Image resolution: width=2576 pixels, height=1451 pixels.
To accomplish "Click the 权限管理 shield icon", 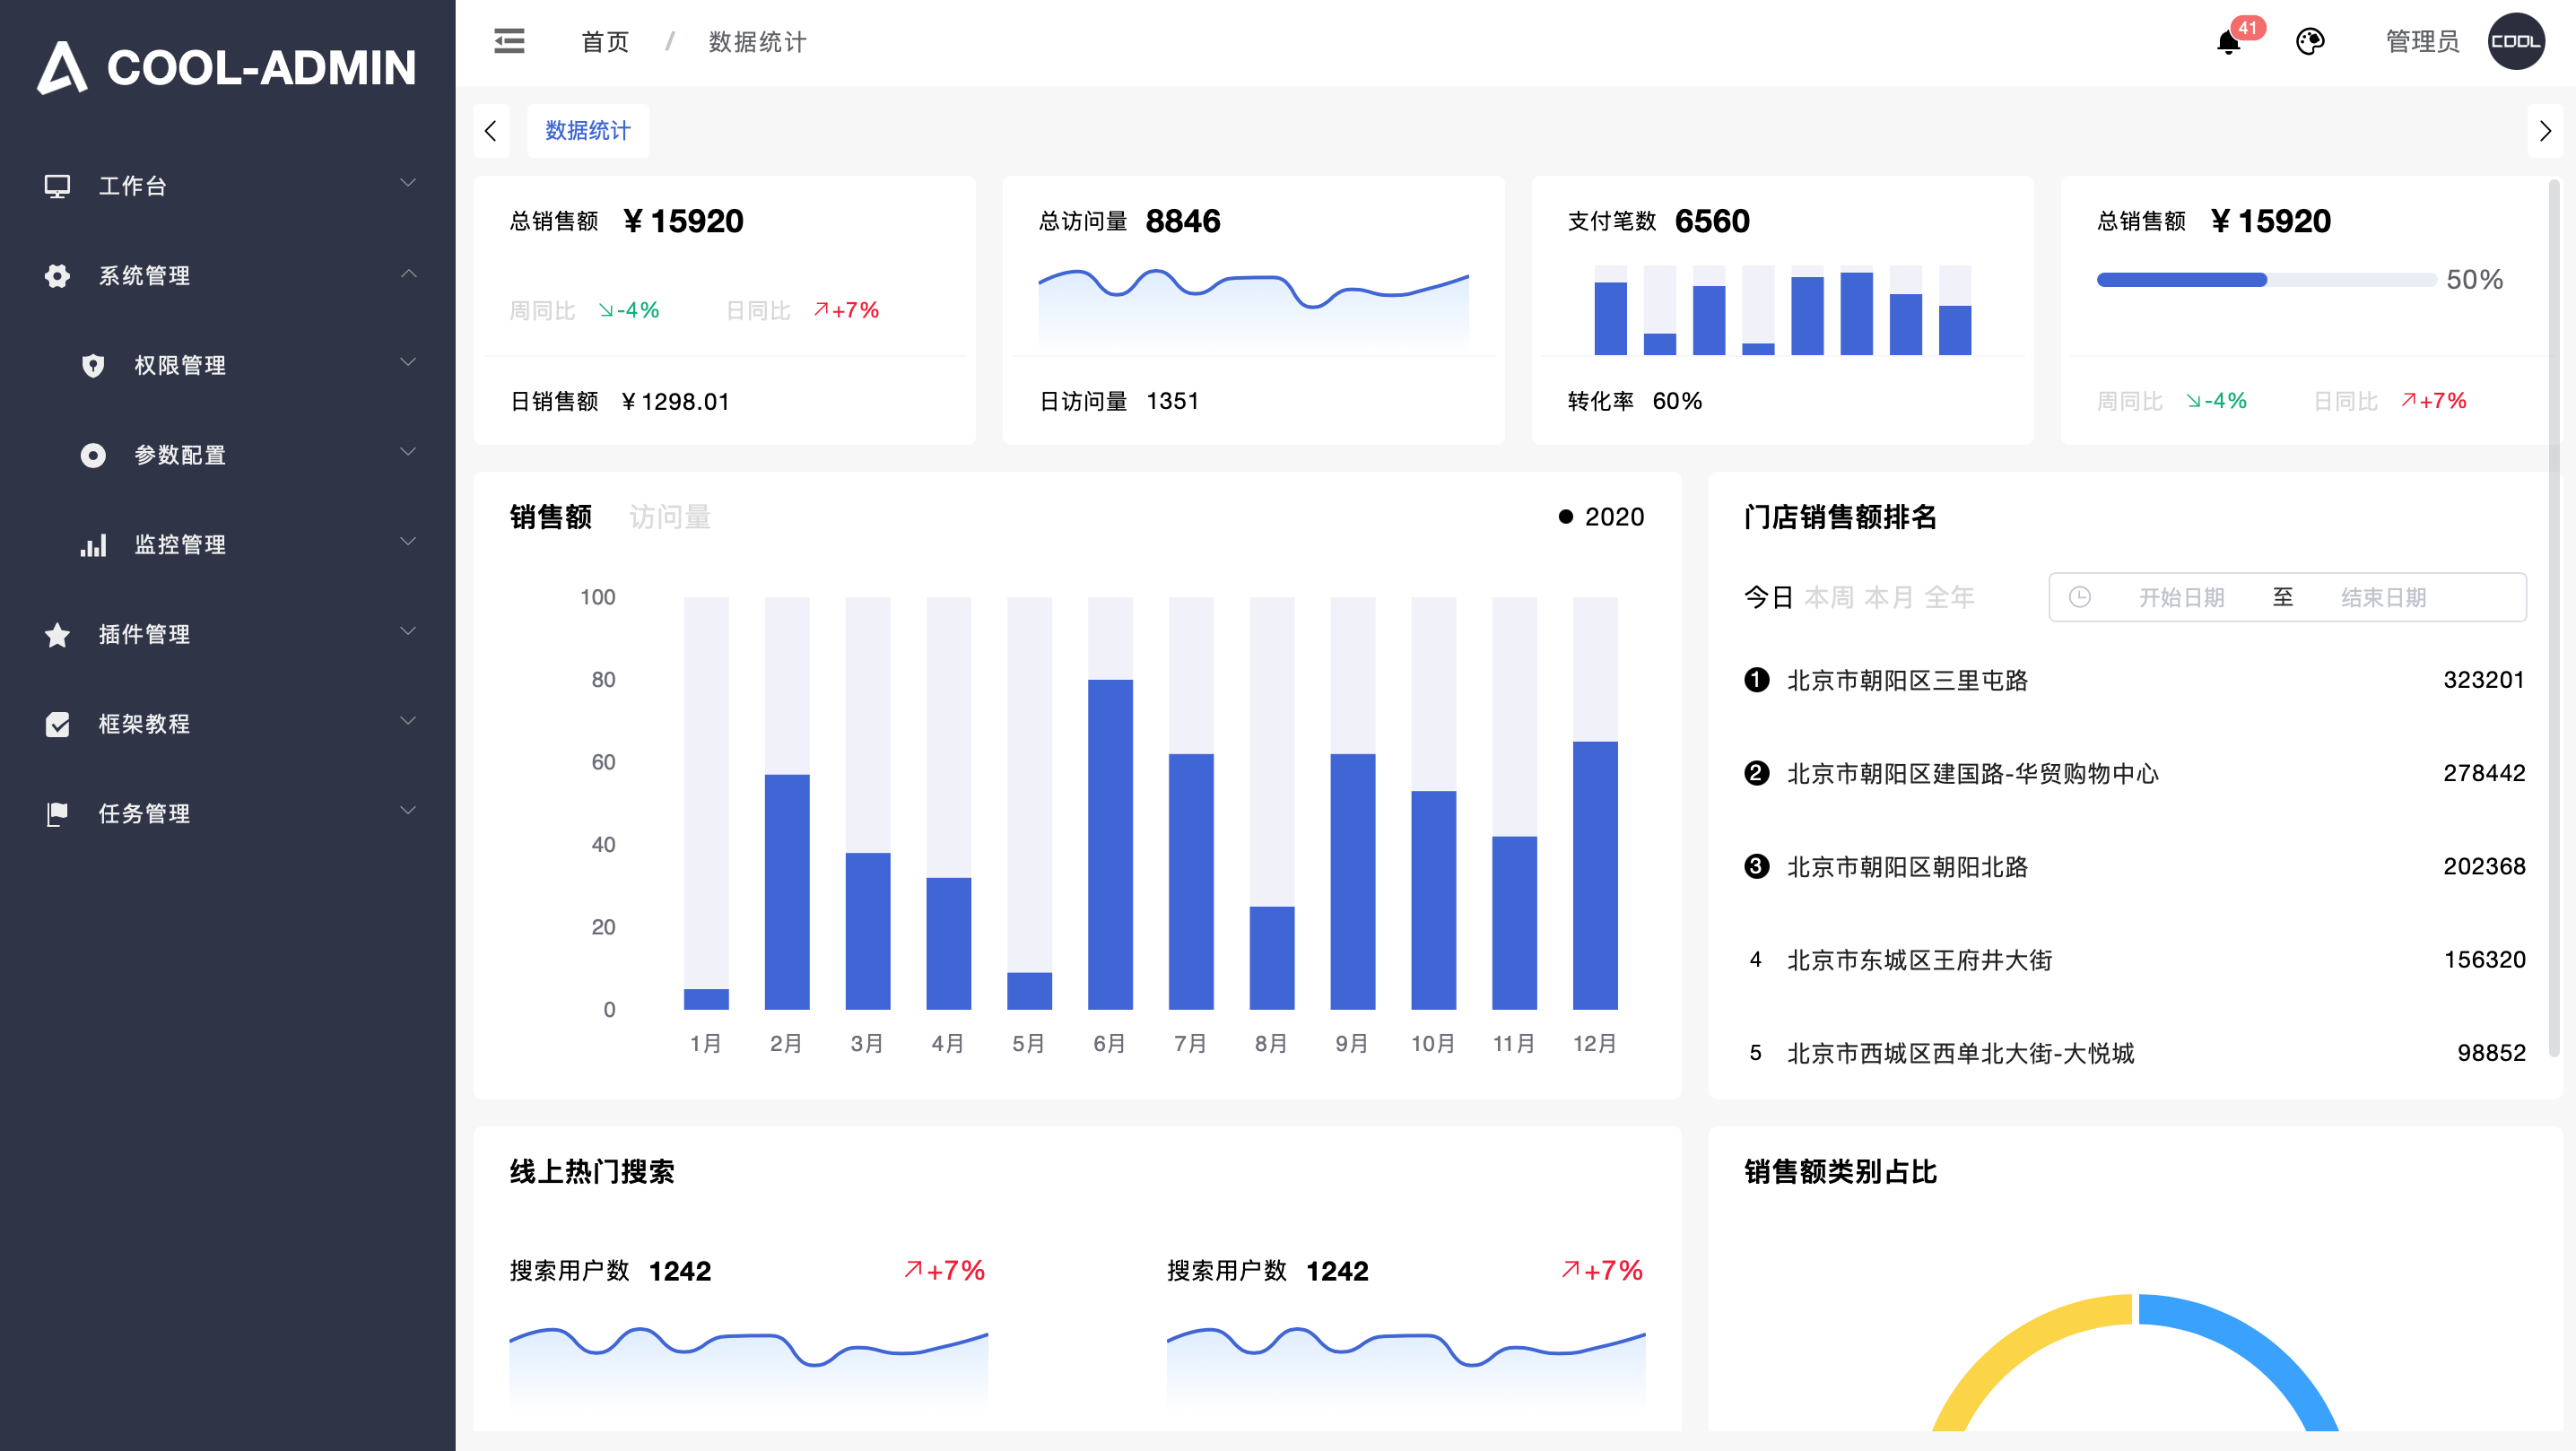I will pos(93,365).
